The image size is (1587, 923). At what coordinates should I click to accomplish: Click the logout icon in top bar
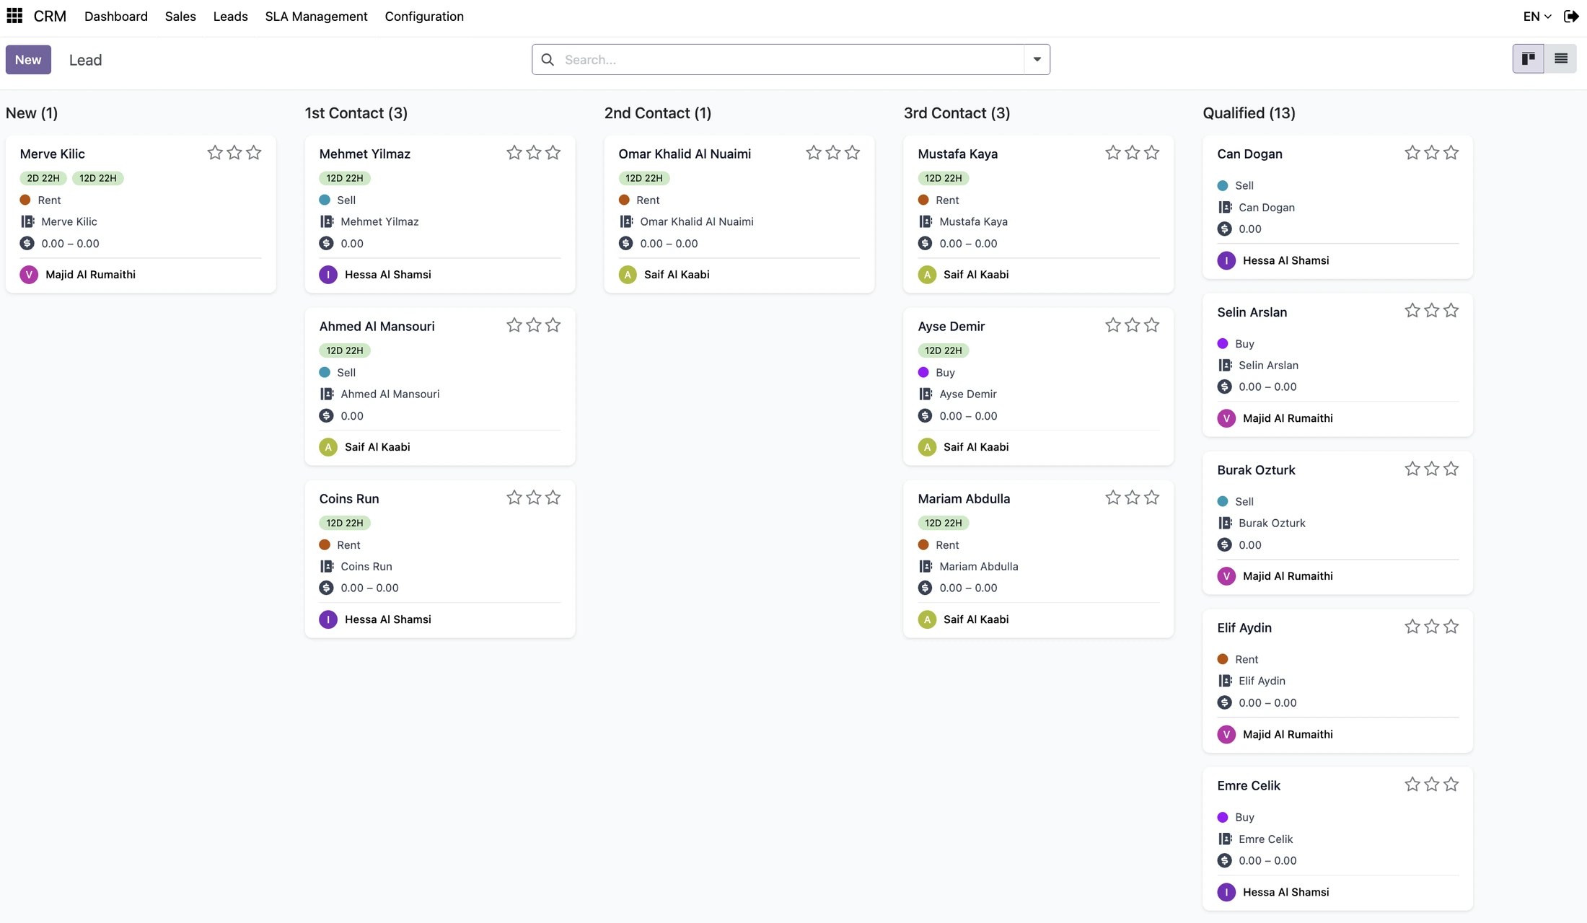coord(1570,16)
